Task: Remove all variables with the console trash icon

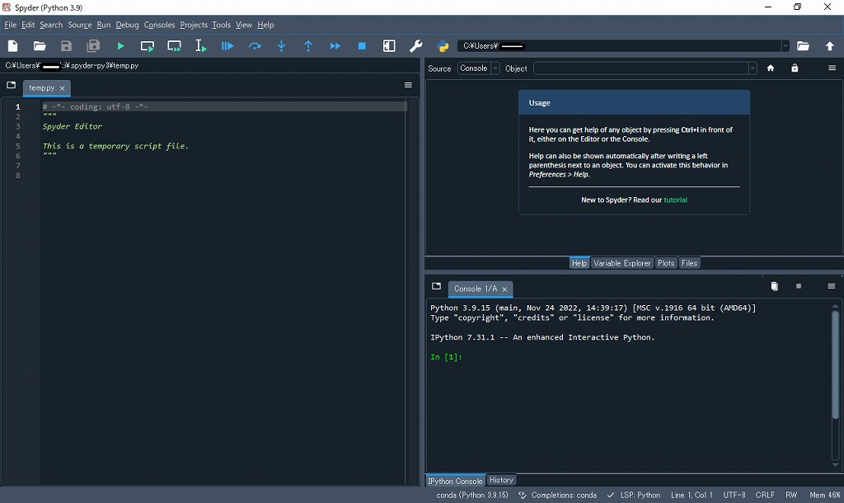Action: coord(774,287)
